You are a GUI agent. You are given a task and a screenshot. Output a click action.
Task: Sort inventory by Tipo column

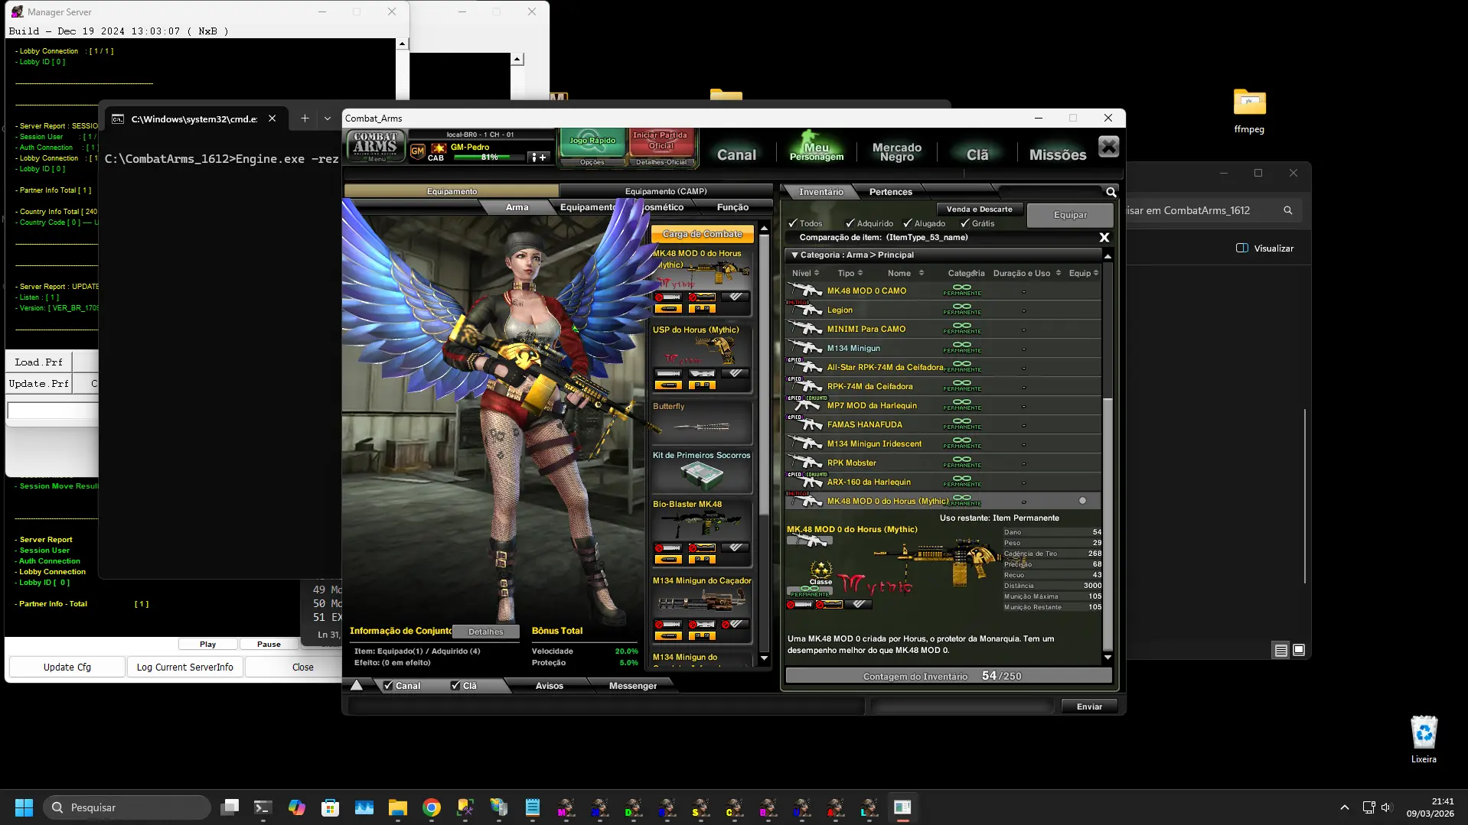click(x=850, y=273)
